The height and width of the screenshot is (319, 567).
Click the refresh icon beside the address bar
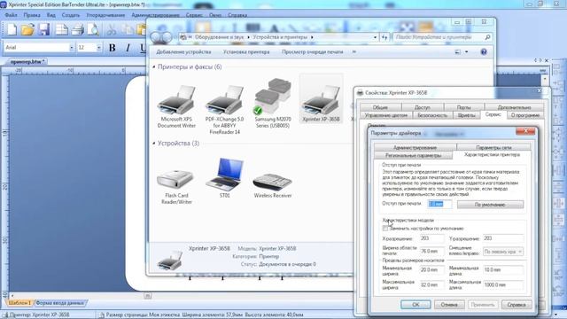(x=384, y=37)
